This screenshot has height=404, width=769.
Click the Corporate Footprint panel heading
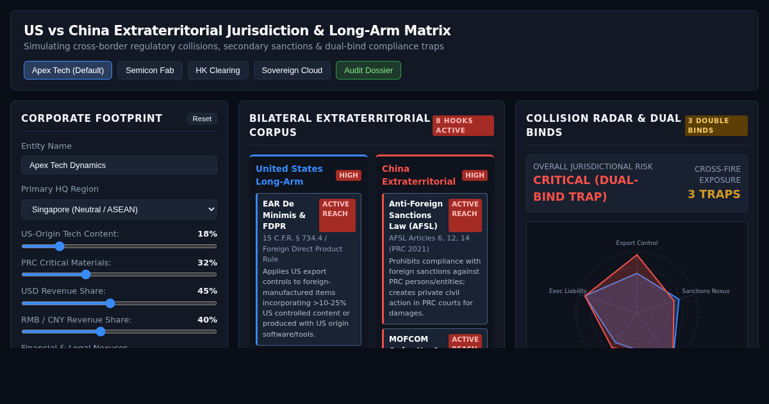(92, 119)
